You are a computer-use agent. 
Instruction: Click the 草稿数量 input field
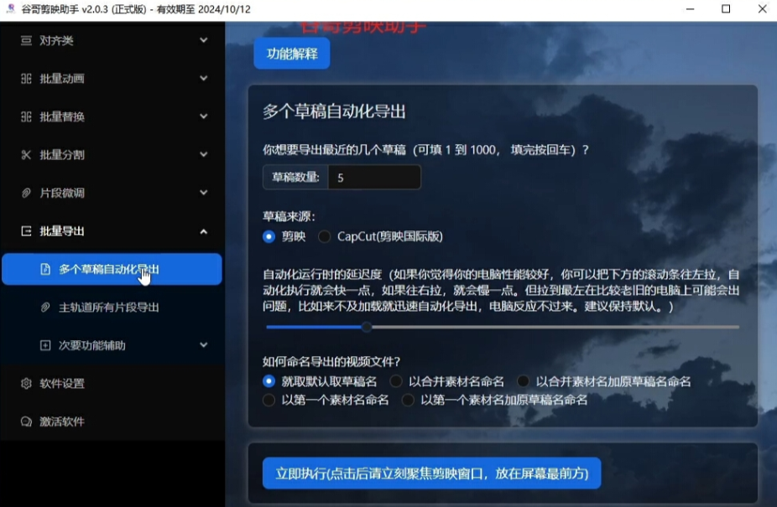373,178
